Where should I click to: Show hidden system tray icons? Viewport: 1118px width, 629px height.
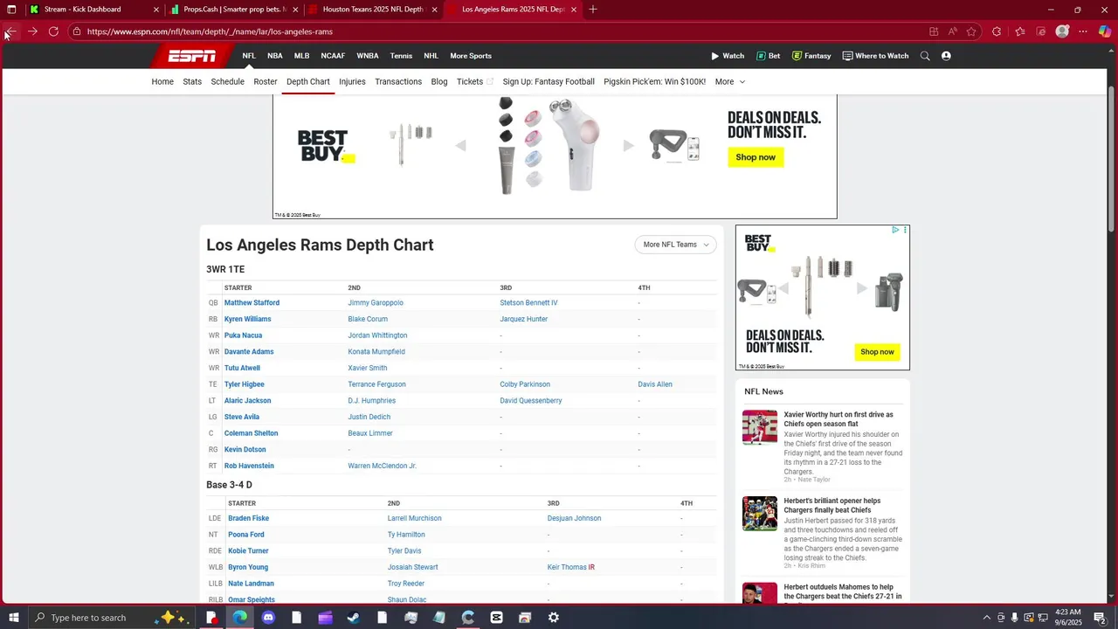point(987,618)
